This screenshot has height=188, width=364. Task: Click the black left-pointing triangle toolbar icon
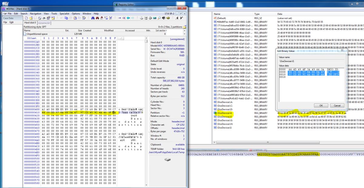[177, 18]
